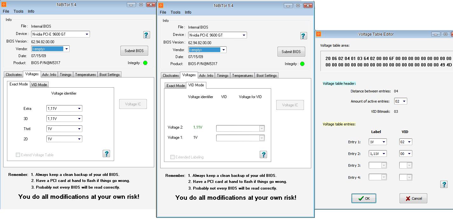Open Entry 2 Label dropdown

378,154
